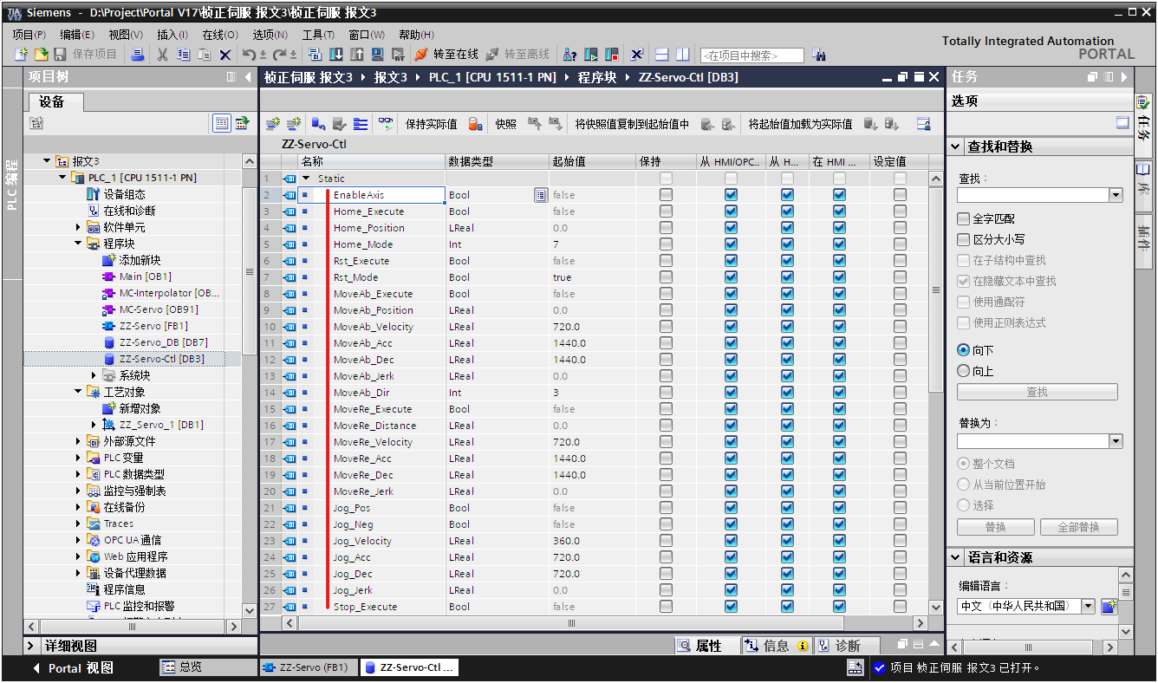This screenshot has height=683, width=1158.
Task: Open the 工具(T) menu
Action: coord(318,35)
